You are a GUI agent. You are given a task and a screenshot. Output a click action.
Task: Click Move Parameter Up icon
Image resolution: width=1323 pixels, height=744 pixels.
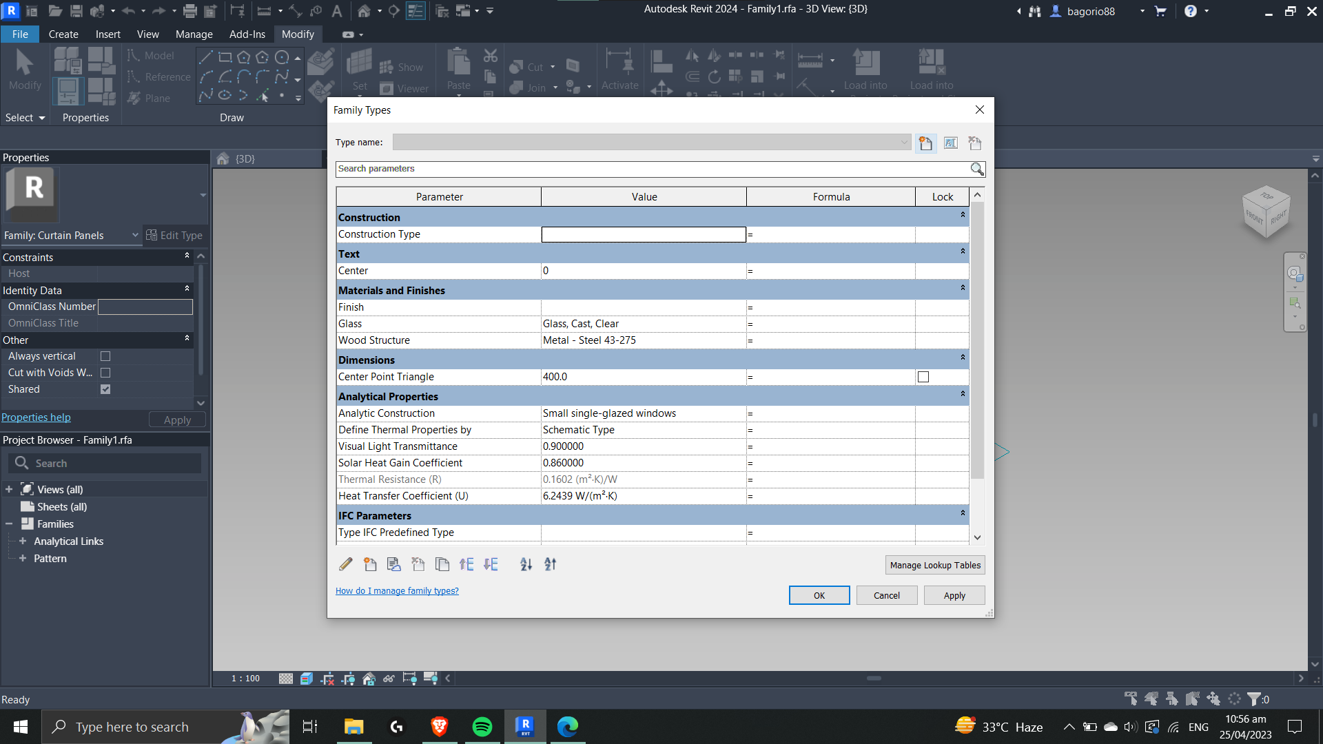click(466, 564)
